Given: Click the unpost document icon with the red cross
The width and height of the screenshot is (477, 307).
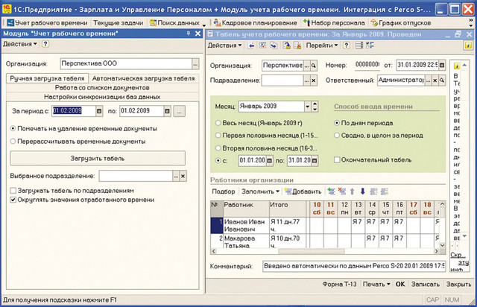Looking at the screenshot, I should [x=297, y=45].
